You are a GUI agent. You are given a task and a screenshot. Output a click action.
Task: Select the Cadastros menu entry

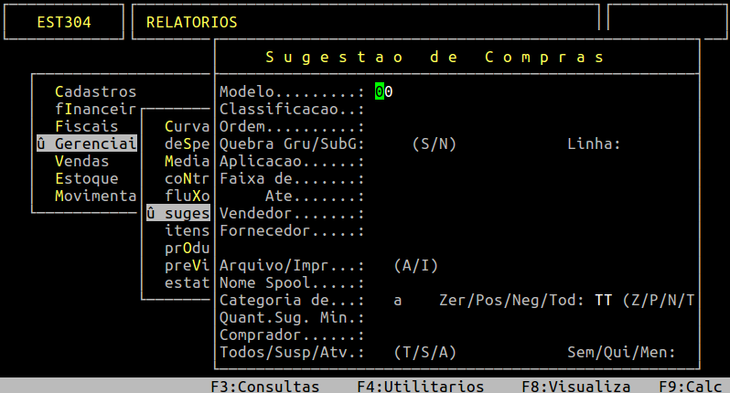point(95,91)
